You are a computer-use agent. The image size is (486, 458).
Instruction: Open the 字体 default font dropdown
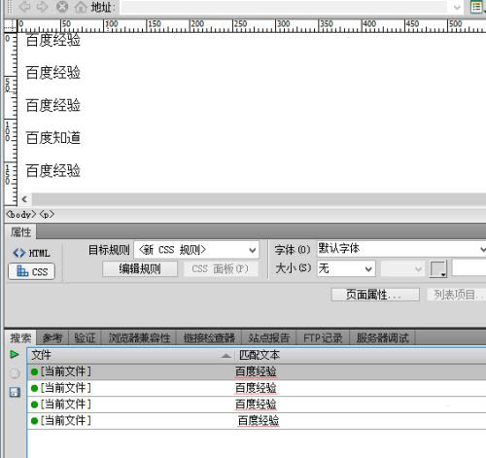(x=401, y=249)
